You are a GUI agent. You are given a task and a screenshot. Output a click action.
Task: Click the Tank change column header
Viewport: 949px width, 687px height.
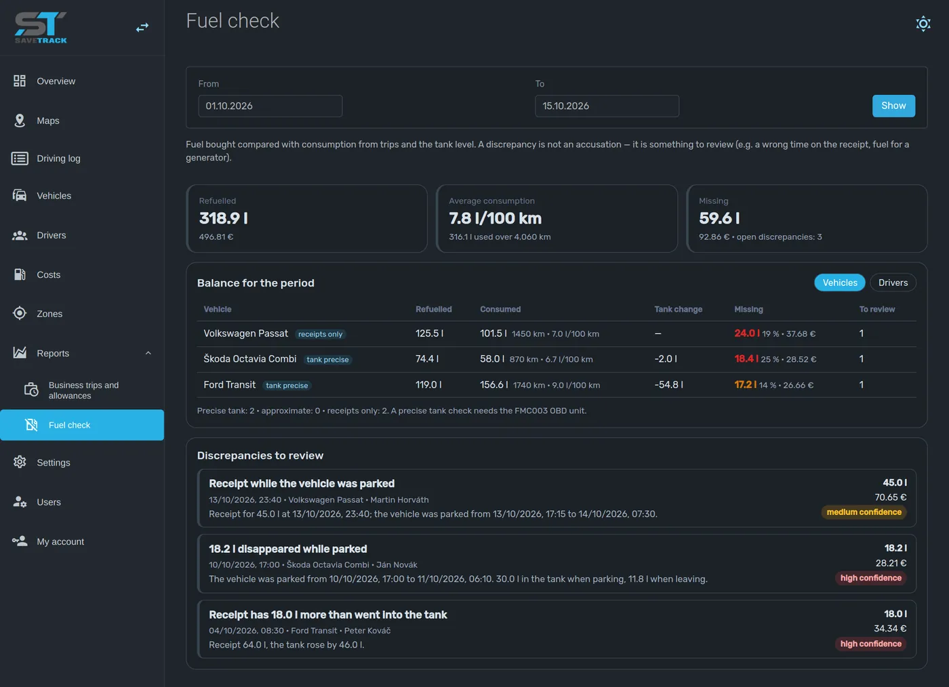[678, 310]
